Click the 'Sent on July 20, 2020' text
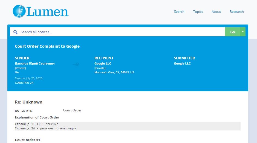 (x=28, y=78)
